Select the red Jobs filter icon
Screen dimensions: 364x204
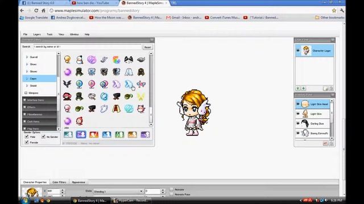94,135
